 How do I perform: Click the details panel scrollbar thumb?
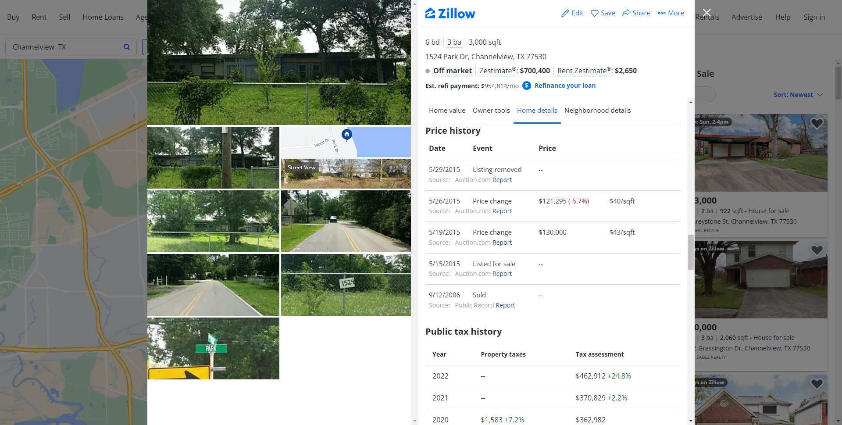click(691, 252)
